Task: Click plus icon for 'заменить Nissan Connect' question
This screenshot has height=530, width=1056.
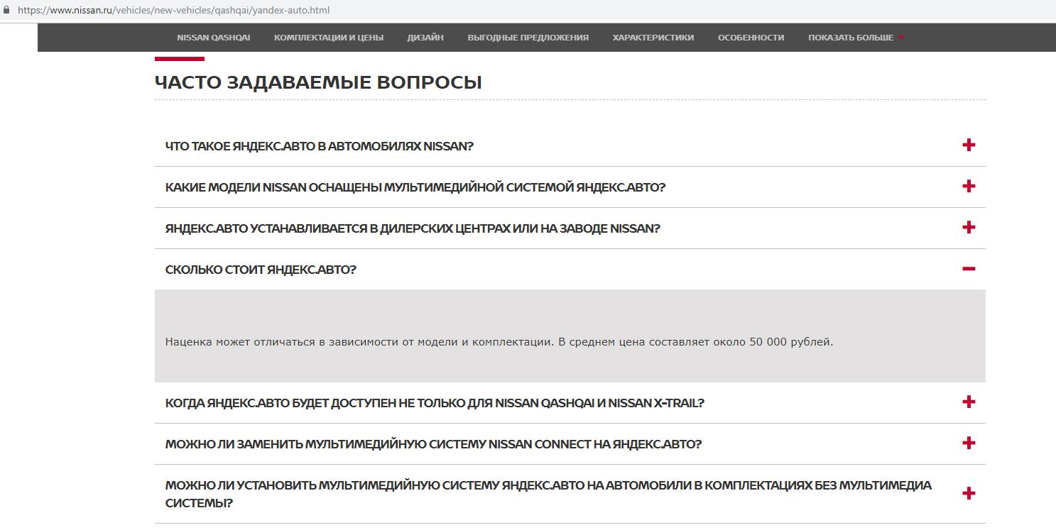Action: pyautogui.click(x=969, y=443)
